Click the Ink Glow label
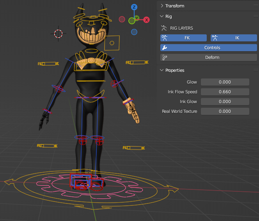Viewport: 259px width, 221px height. (x=188, y=102)
